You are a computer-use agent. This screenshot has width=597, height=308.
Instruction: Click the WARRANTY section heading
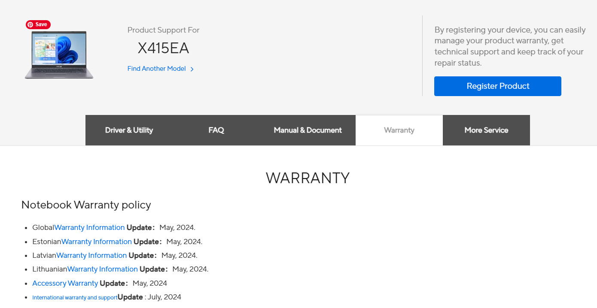tap(308, 178)
